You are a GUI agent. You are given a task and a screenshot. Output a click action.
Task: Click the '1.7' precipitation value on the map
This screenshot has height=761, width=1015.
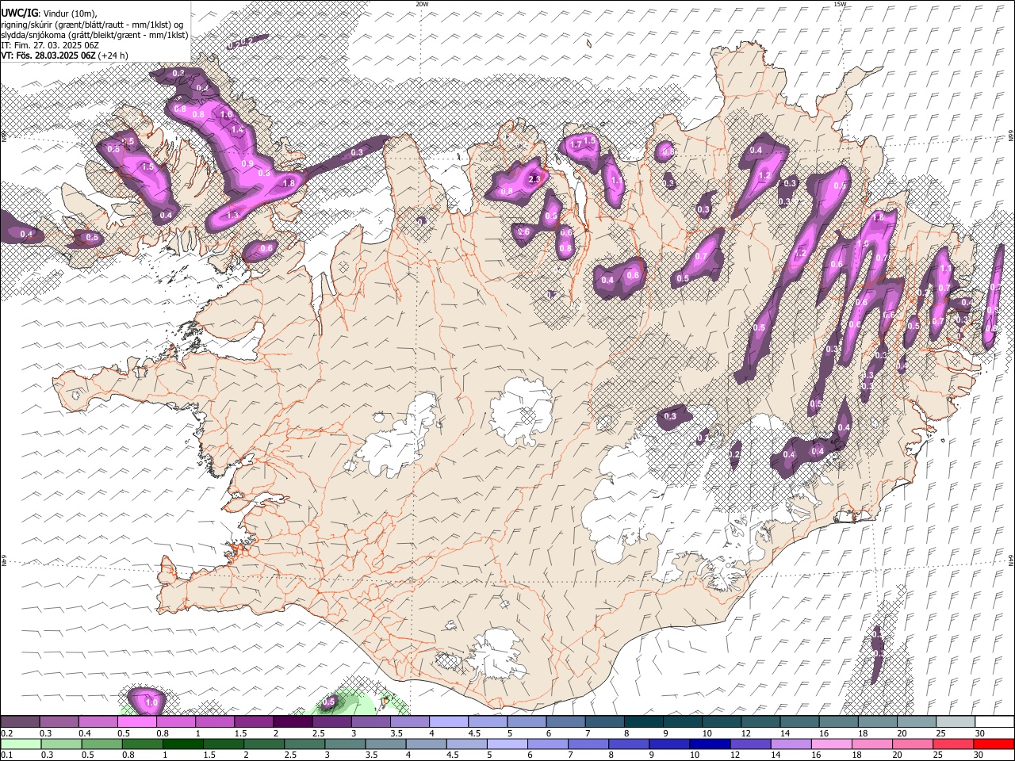[x=576, y=143]
